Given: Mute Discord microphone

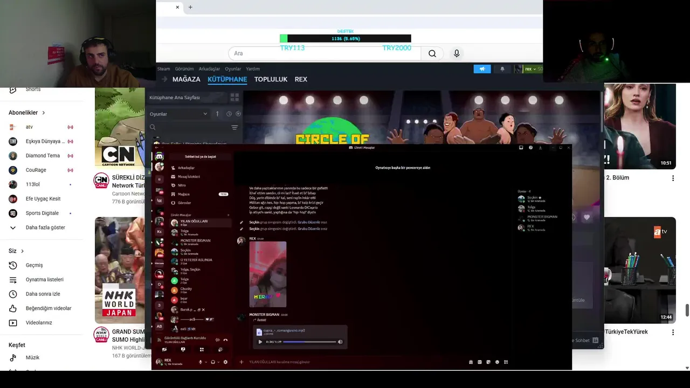Looking at the screenshot, I should coord(201,362).
